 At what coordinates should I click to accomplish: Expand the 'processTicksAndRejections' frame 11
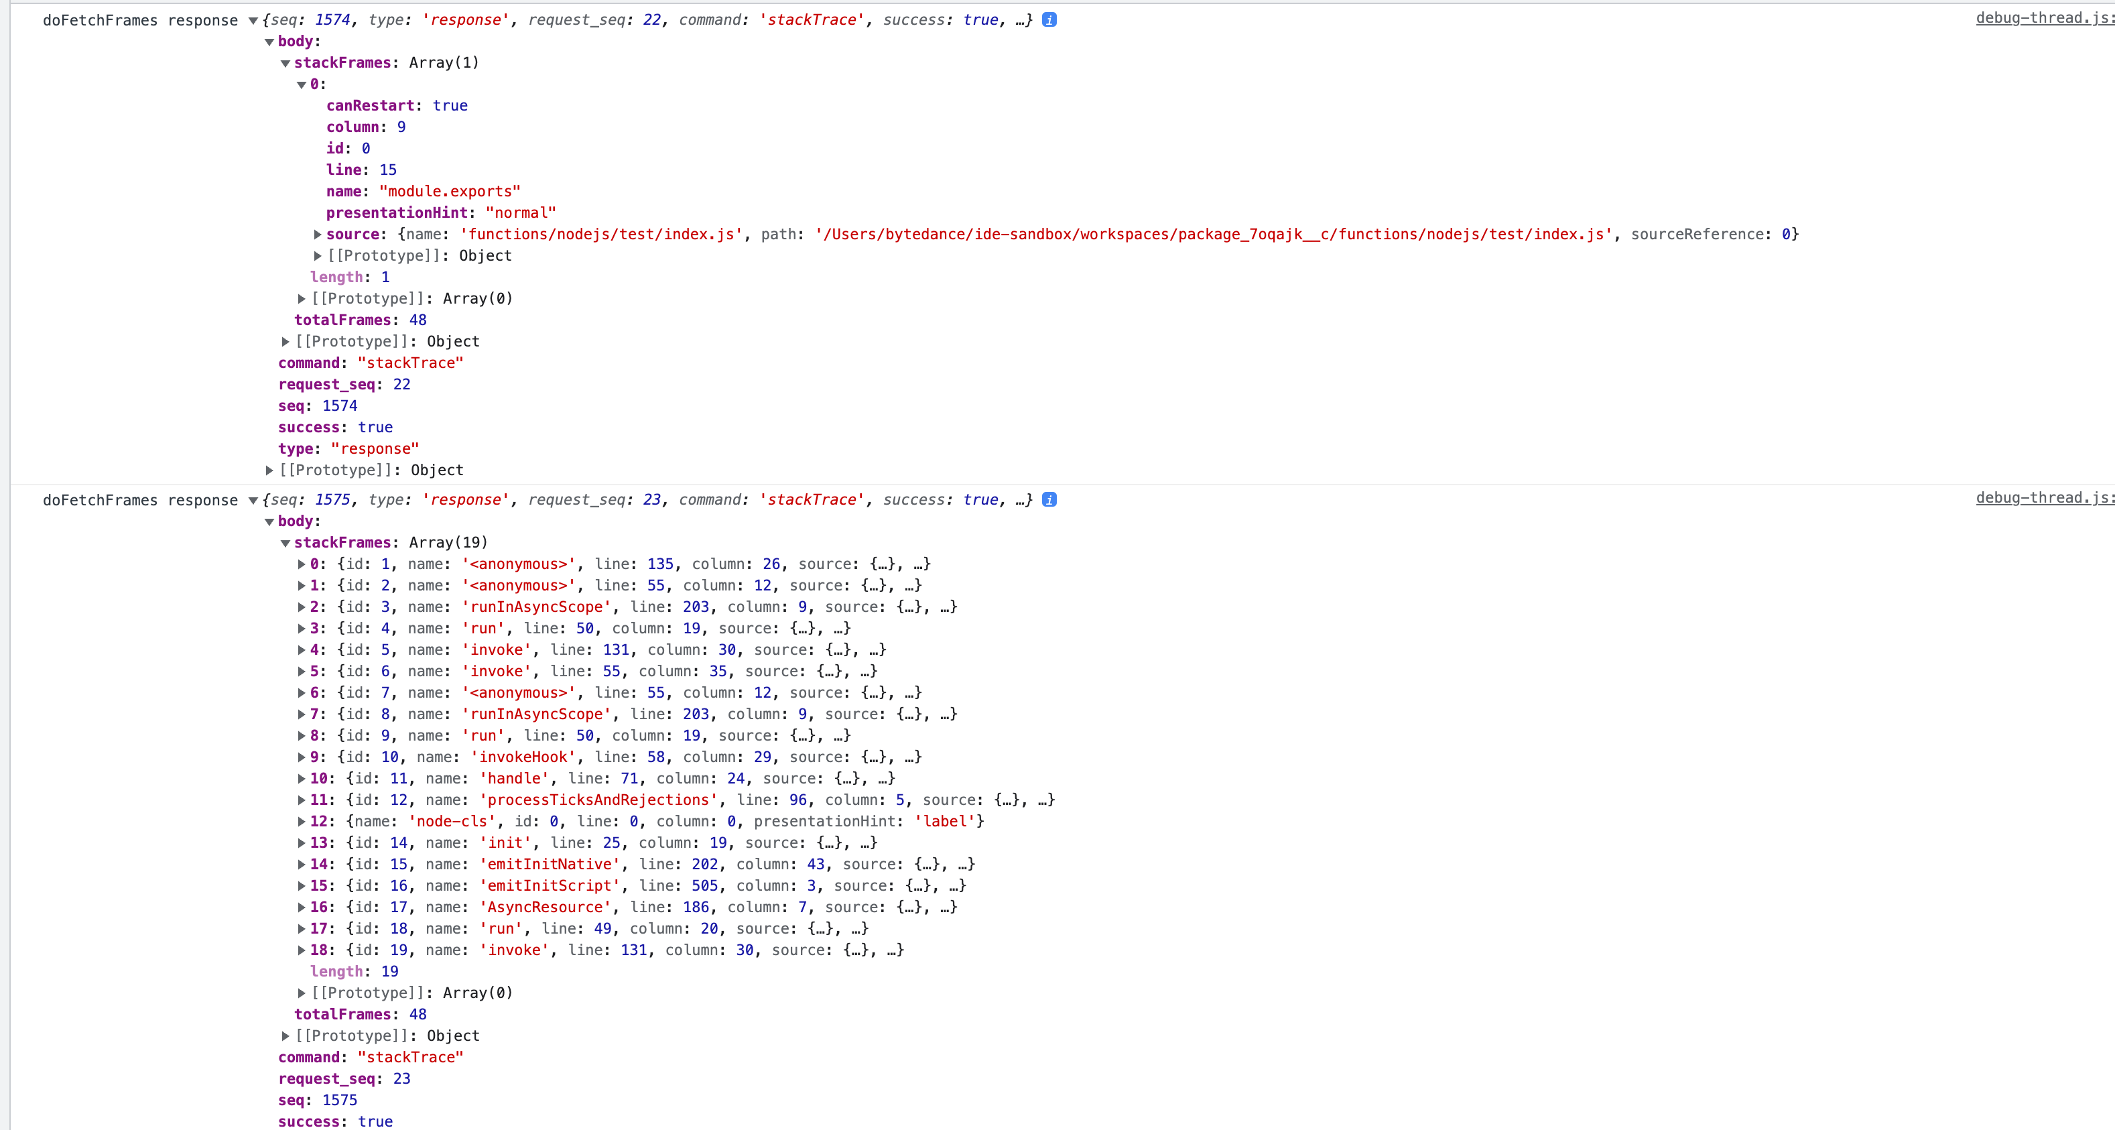[x=302, y=800]
